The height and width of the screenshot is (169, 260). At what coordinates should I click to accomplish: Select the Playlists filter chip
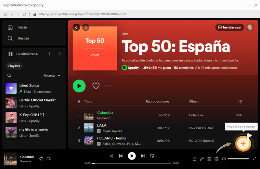pos(14,66)
